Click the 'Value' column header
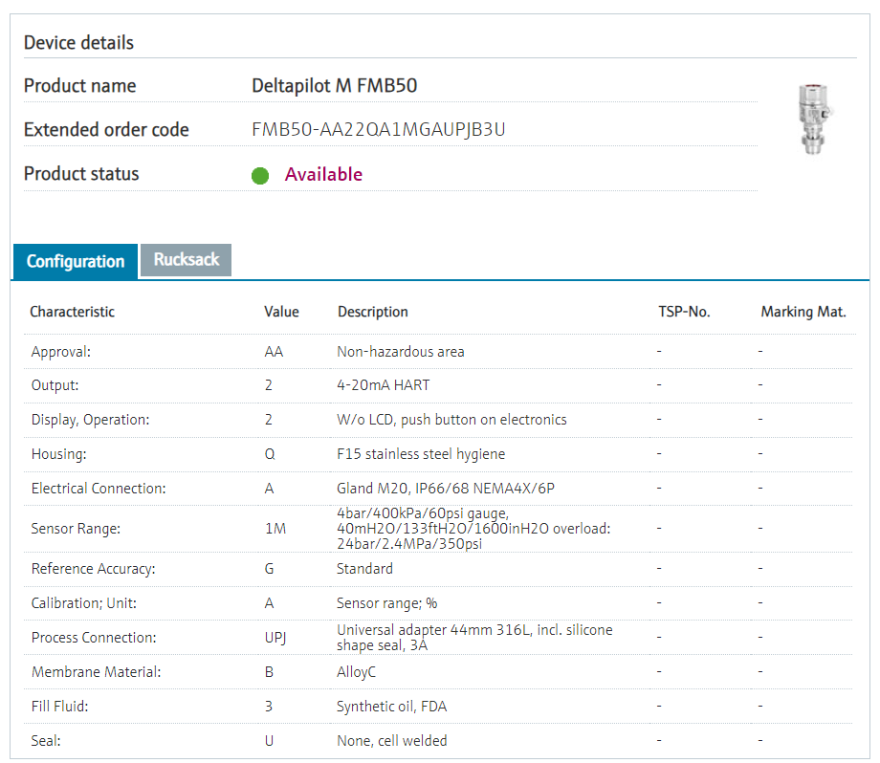 281,312
